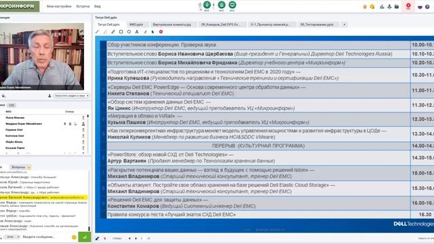This screenshot has height=244, width=434.
Task: Select the eraser tool in drawing toolbar
Action: point(145,32)
